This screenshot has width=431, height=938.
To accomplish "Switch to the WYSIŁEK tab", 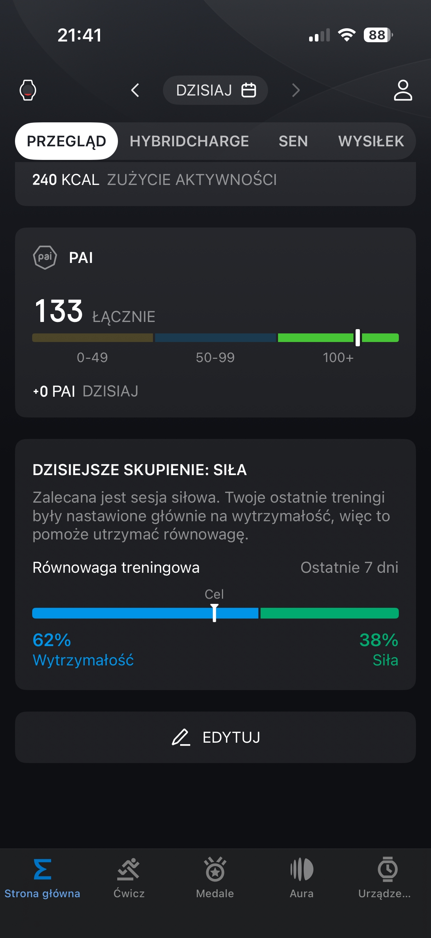I will click(x=371, y=141).
